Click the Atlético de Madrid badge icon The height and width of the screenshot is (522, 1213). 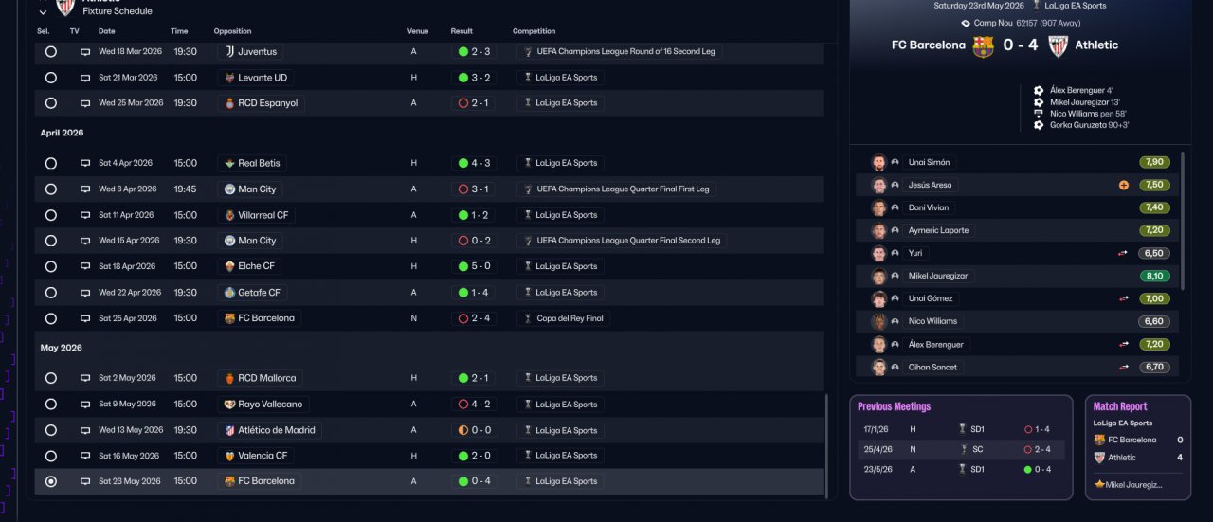(228, 430)
